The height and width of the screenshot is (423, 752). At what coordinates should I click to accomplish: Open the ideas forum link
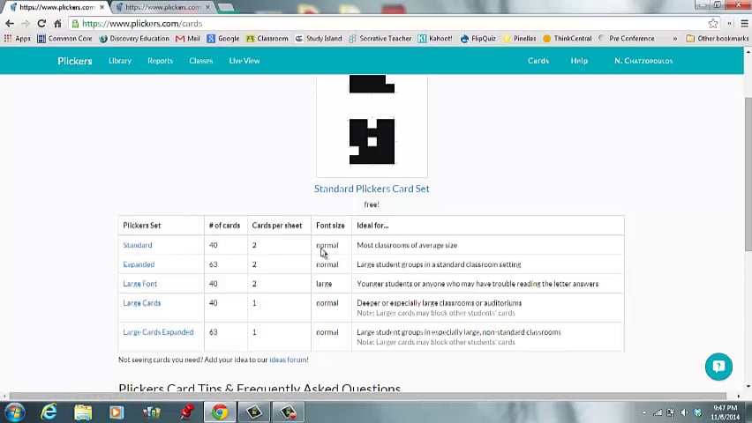coord(288,360)
